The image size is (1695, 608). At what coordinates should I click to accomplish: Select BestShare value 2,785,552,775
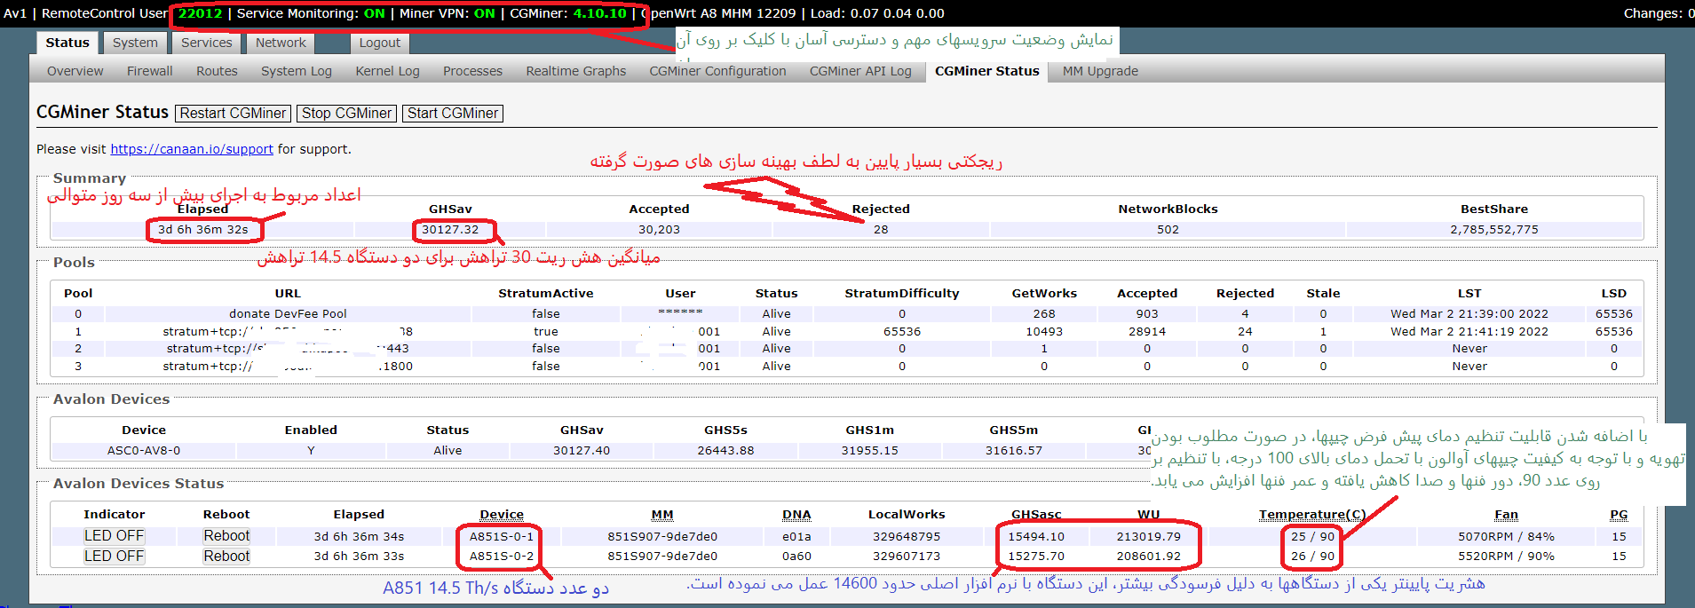(1494, 229)
